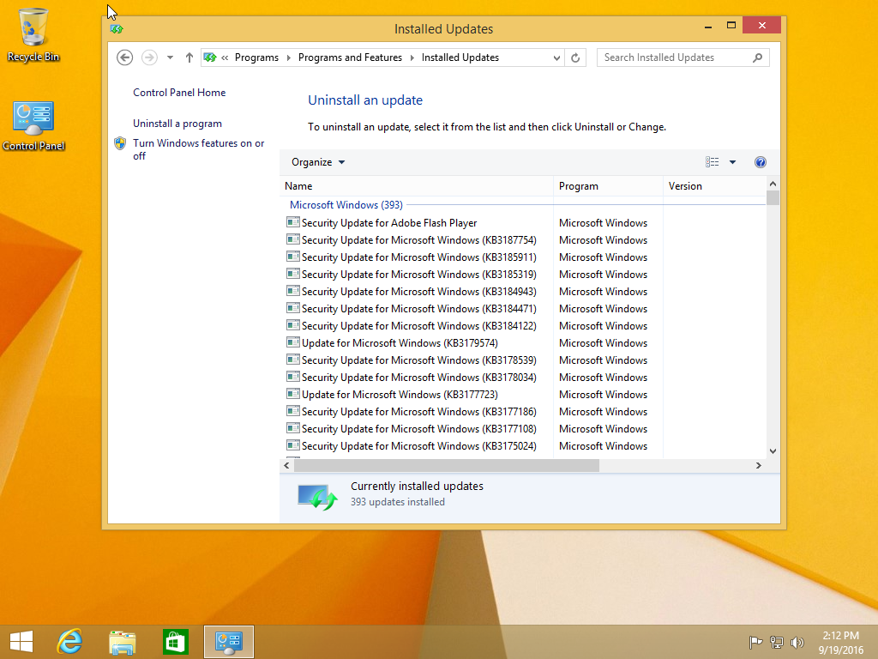878x659 pixels.
Task: Expand the address bar history dropdown
Action: coord(556,57)
